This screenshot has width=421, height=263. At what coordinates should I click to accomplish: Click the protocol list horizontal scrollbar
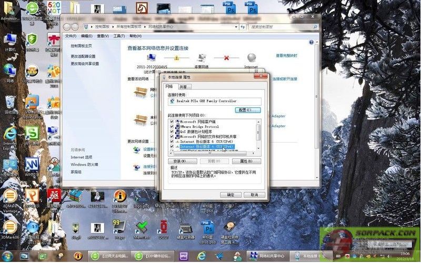tap(210, 152)
